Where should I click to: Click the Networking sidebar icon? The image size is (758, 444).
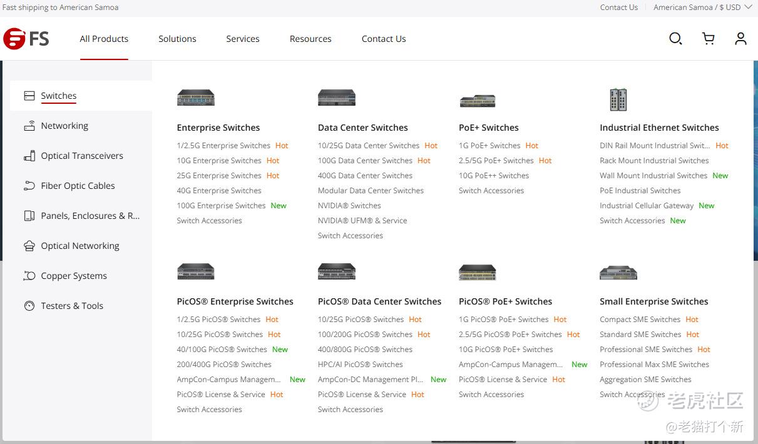[29, 126]
